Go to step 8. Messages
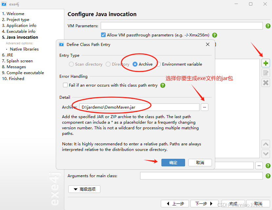Viewport: 272px width, 210px height. [x=14, y=67]
